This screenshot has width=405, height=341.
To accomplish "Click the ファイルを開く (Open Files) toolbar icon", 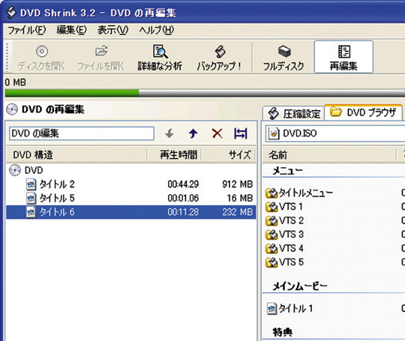I will tap(100, 57).
